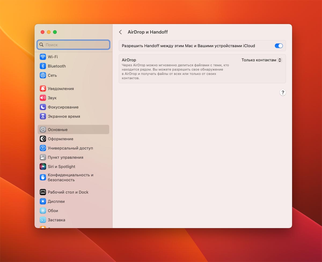Open help with question mark button

pyautogui.click(x=283, y=93)
